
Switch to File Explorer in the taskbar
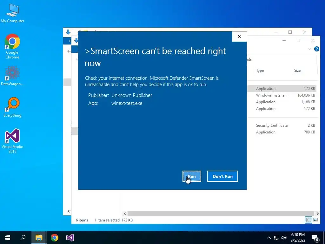tap(39, 238)
